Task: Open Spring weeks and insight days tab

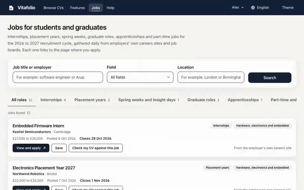Action: click(149, 100)
